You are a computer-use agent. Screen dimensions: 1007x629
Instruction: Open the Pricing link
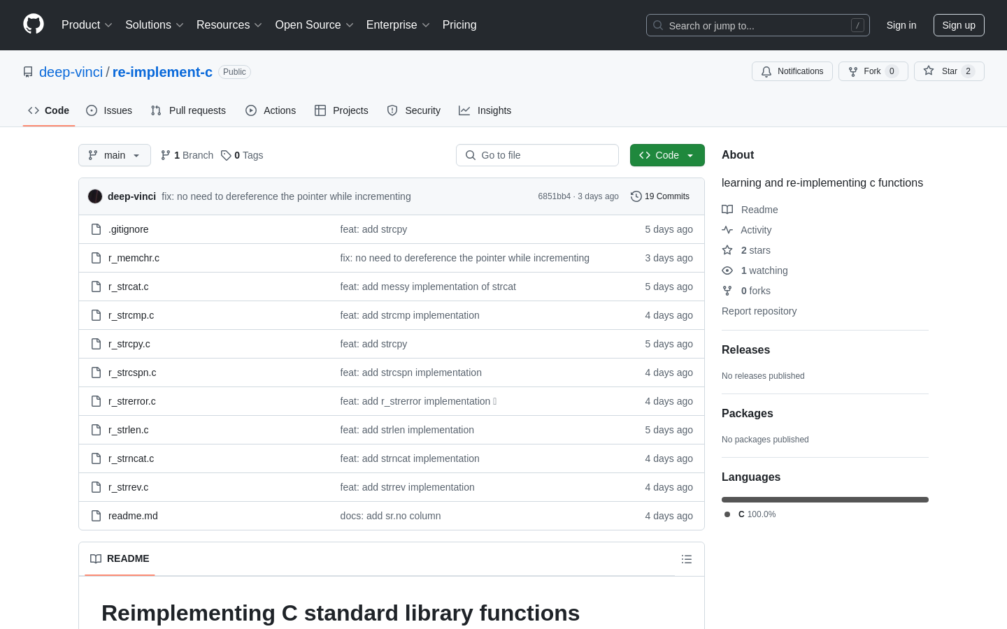tap(459, 25)
